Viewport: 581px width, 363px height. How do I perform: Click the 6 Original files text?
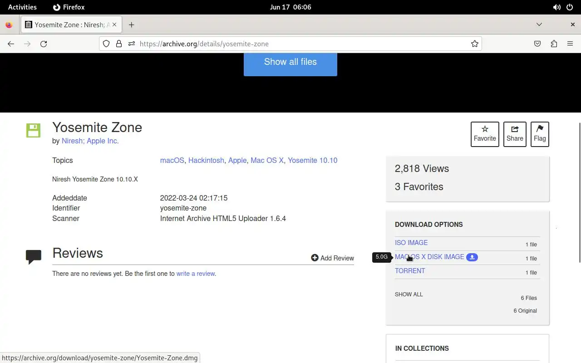[525, 311]
